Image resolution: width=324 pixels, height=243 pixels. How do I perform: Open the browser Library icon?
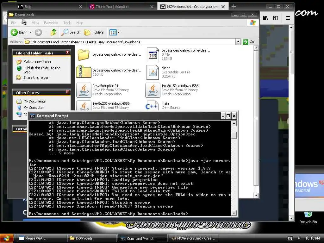(265, 18)
